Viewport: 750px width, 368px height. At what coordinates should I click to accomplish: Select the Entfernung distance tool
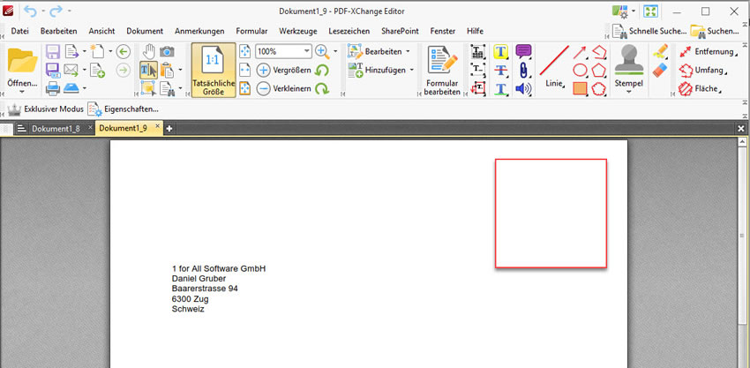click(x=708, y=51)
